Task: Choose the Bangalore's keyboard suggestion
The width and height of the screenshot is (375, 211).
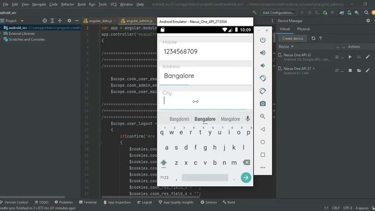Action: pyautogui.click(x=179, y=119)
